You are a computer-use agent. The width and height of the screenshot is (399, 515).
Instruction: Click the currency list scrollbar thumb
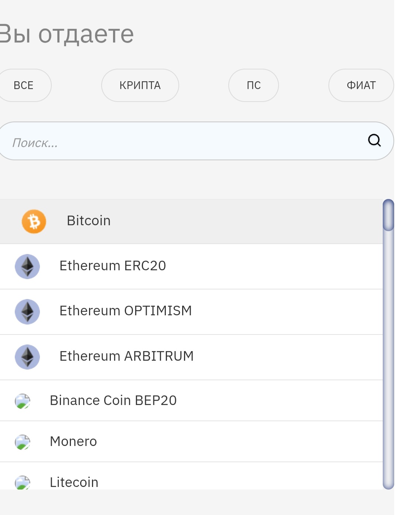click(x=388, y=215)
